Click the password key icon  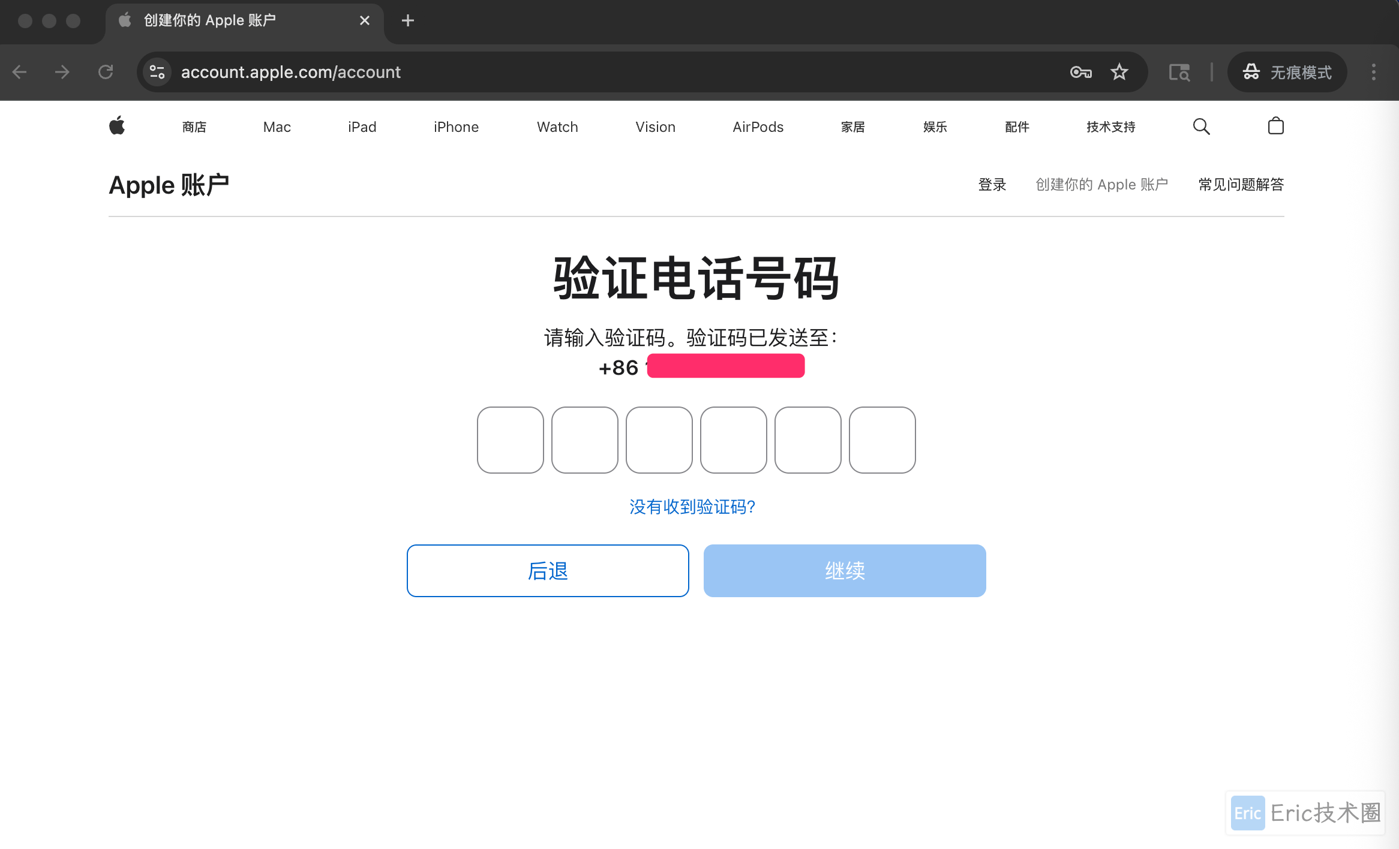[x=1080, y=72]
